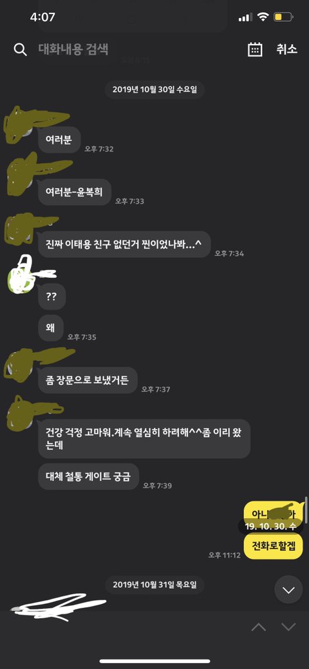Tap the magnifying glass search icon
Viewport: 309px width, 669px height.
(20, 50)
